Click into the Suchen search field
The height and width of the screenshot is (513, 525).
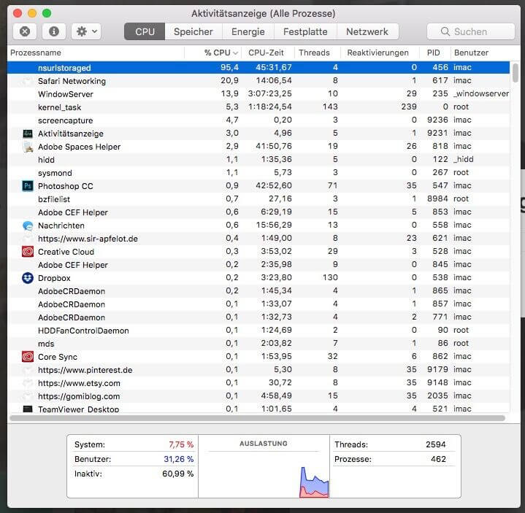(471, 31)
